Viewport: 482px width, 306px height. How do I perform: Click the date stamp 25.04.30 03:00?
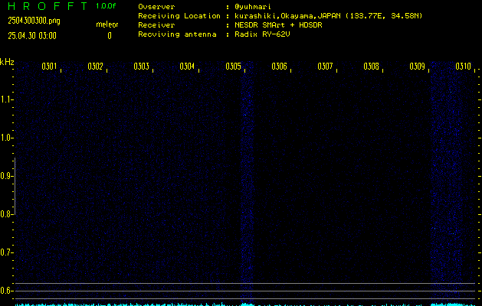(x=32, y=36)
